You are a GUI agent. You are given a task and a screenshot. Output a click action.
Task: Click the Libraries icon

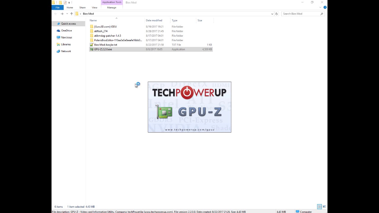tap(58, 44)
